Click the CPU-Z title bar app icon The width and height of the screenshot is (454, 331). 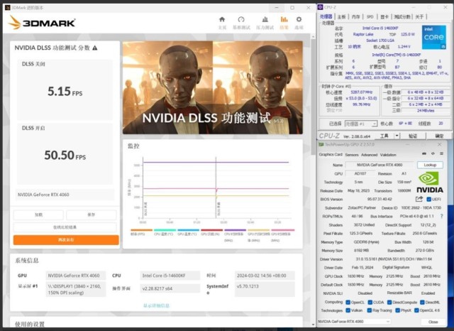(x=320, y=7)
